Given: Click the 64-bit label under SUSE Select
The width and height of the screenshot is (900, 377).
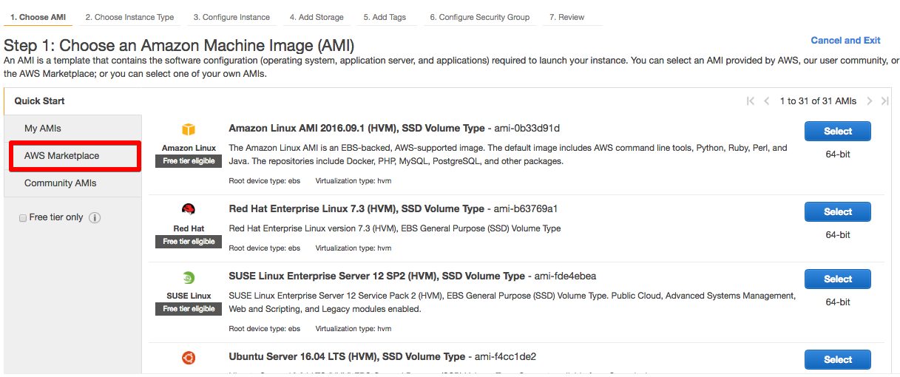Looking at the screenshot, I should pyautogui.click(x=838, y=302).
